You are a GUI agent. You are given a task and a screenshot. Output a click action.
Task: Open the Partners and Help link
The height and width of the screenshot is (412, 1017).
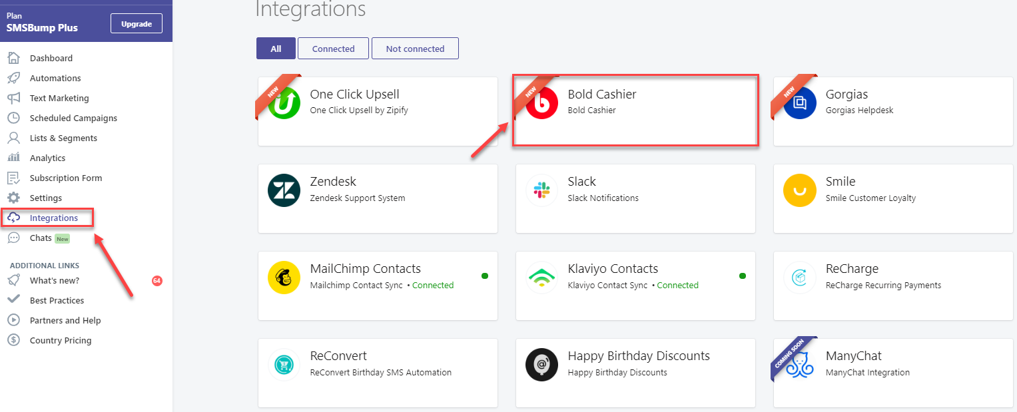(65, 320)
